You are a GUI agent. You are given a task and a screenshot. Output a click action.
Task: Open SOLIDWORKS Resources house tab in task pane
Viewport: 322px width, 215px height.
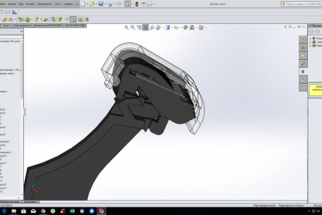click(x=303, y=40)
